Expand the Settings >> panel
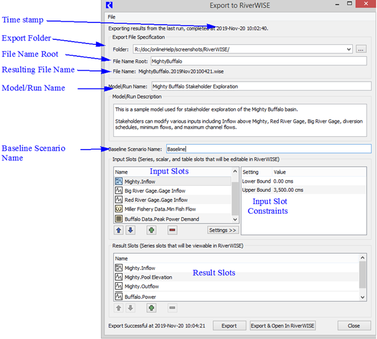Image resolution: width=377 pixels, height=339 pixels. (x=222, y=230)
